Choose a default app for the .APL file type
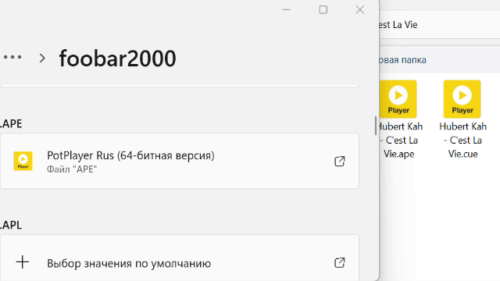Screen dimensions: 500x281 [180, 258]
